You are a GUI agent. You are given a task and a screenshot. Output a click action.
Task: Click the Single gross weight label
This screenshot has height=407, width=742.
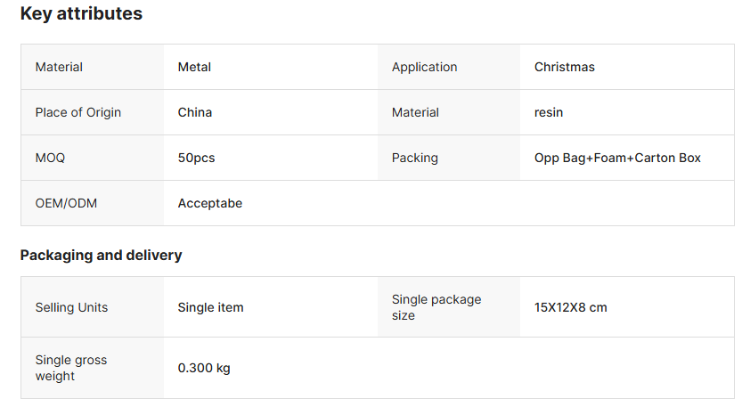pyautogui.click(x=71, y=368)
